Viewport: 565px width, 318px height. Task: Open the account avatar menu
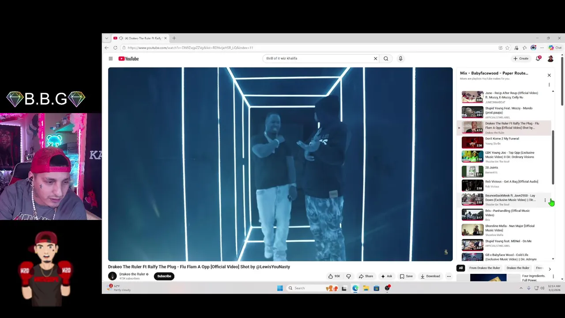click(550, 58)
